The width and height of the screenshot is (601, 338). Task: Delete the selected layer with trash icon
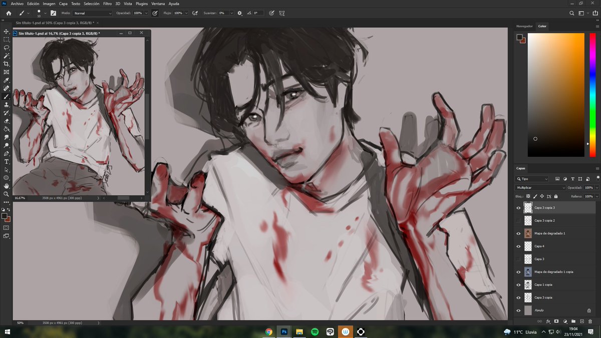pyautogui.click(x=590, y=321)
